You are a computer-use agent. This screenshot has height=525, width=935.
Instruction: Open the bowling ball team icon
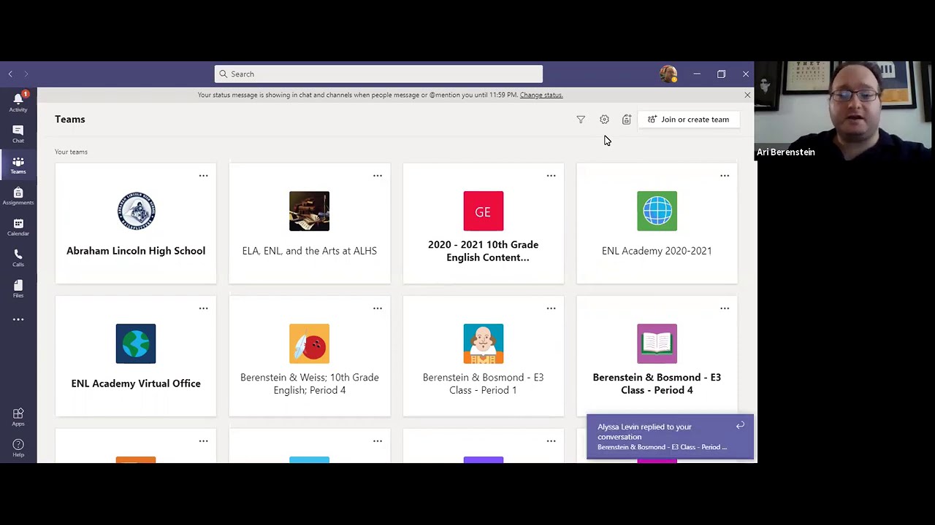(x=309, y=343)
